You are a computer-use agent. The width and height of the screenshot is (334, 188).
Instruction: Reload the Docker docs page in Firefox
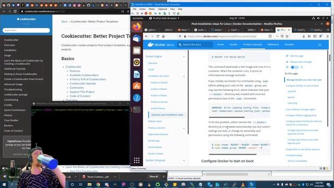[158, 36]
